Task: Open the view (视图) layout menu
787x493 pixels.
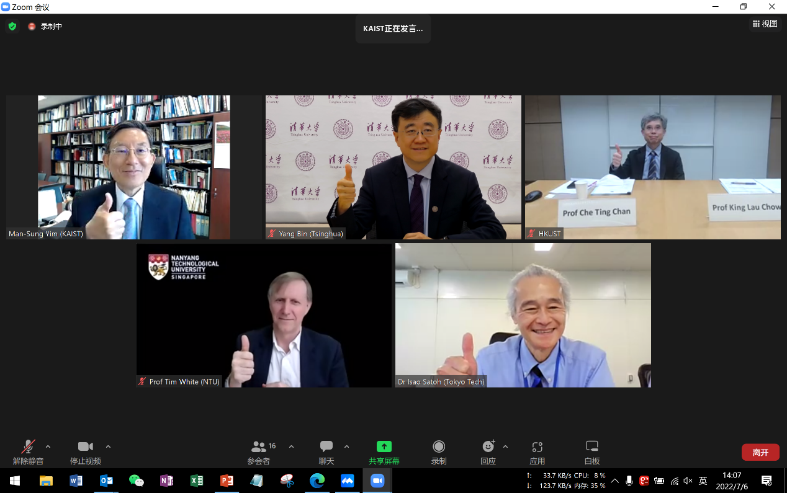Action: coord(765,24)
